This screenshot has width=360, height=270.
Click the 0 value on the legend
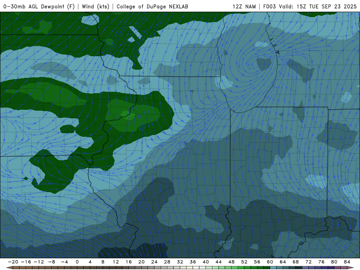click(x=77, y=262)
